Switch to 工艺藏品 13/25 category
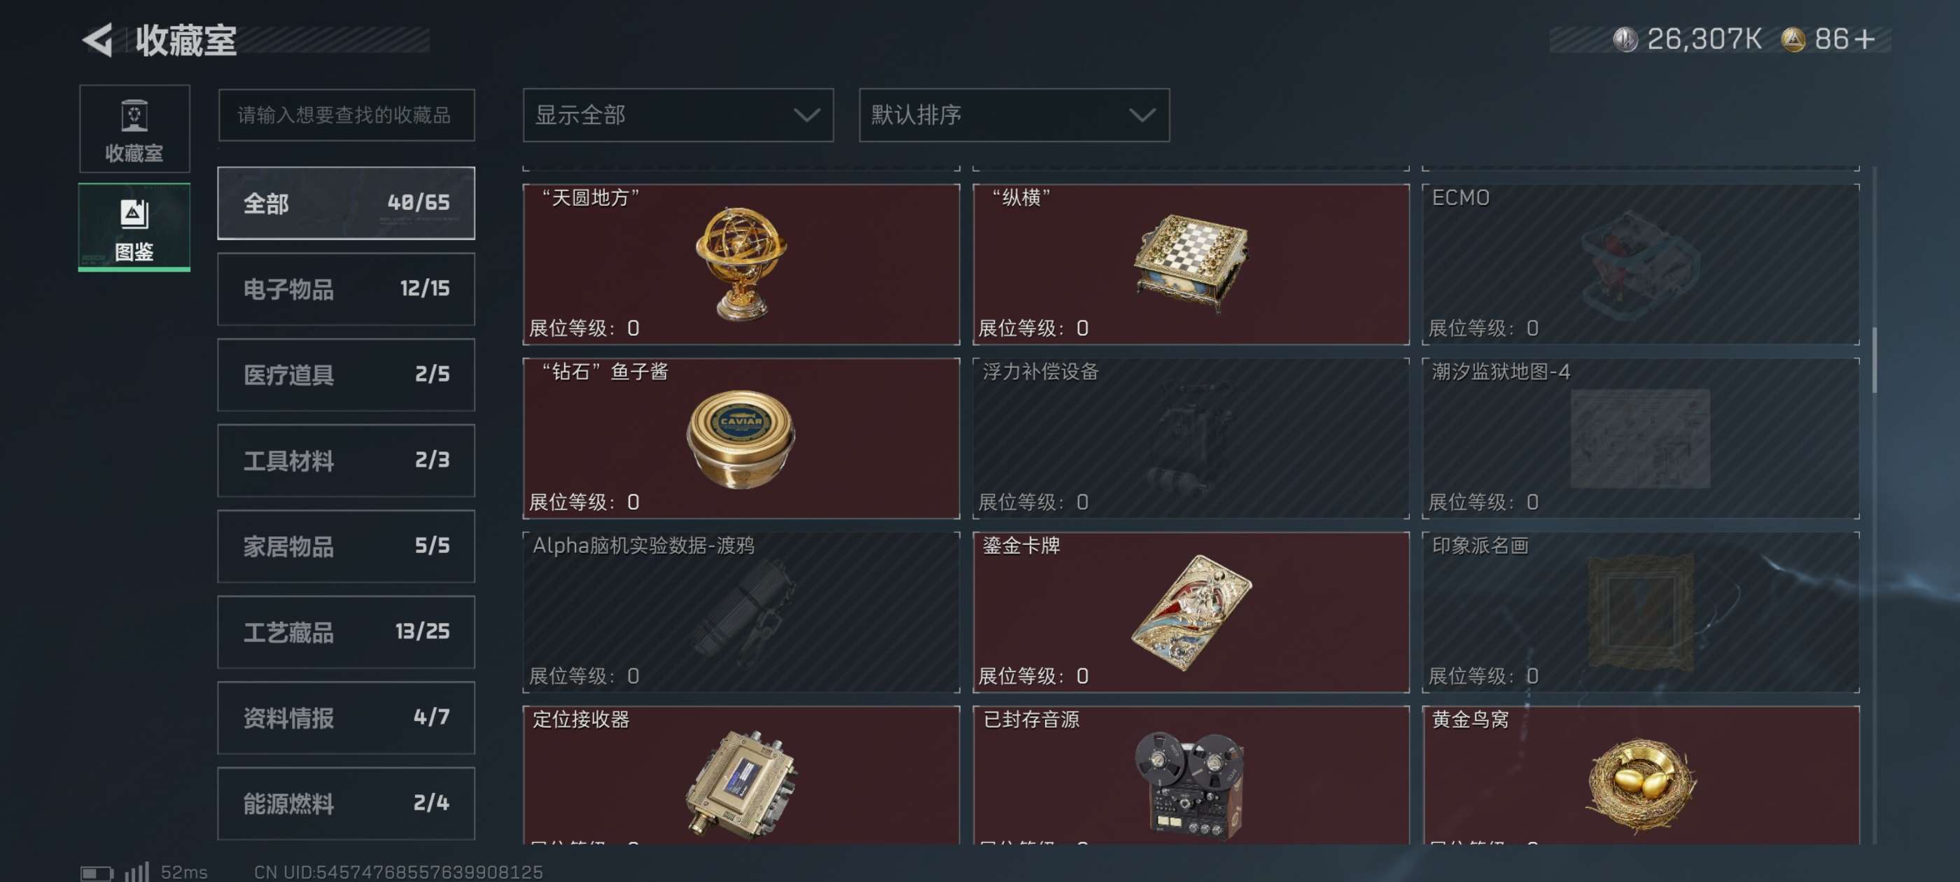Image resolution: width=1960 pixels, height=882 pixels. pyautogui.click(x=346, y=632)
